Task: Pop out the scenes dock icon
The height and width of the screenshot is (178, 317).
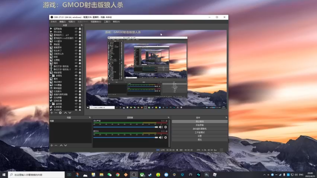Action: pos(90,117)
